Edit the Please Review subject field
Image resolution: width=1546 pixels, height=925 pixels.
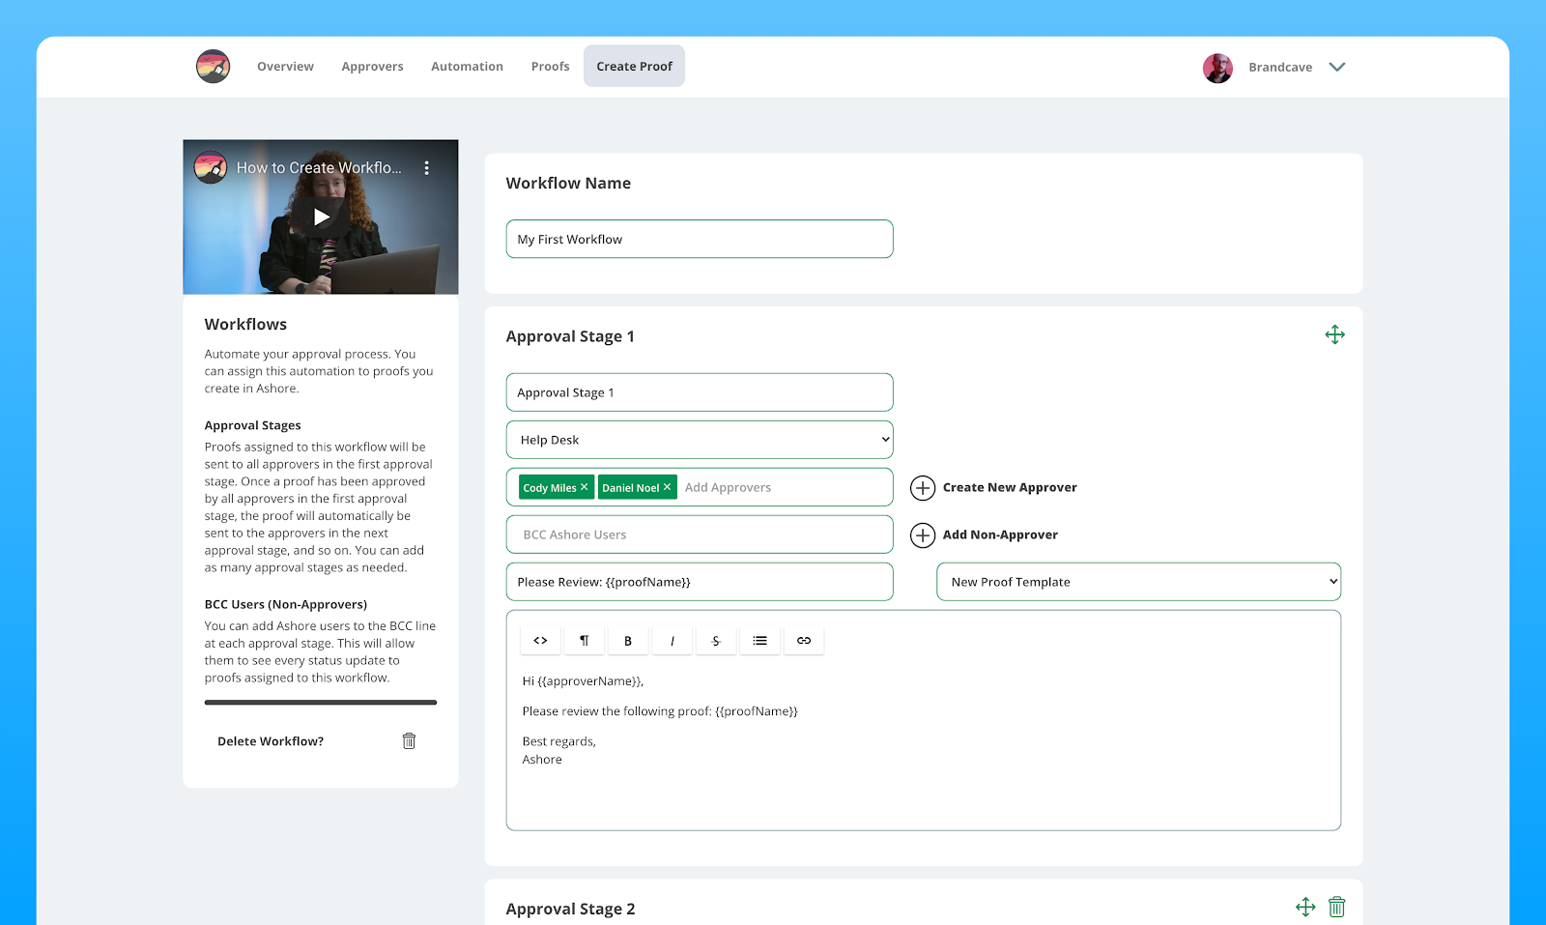pyautogui.click(x=700, y=582)
